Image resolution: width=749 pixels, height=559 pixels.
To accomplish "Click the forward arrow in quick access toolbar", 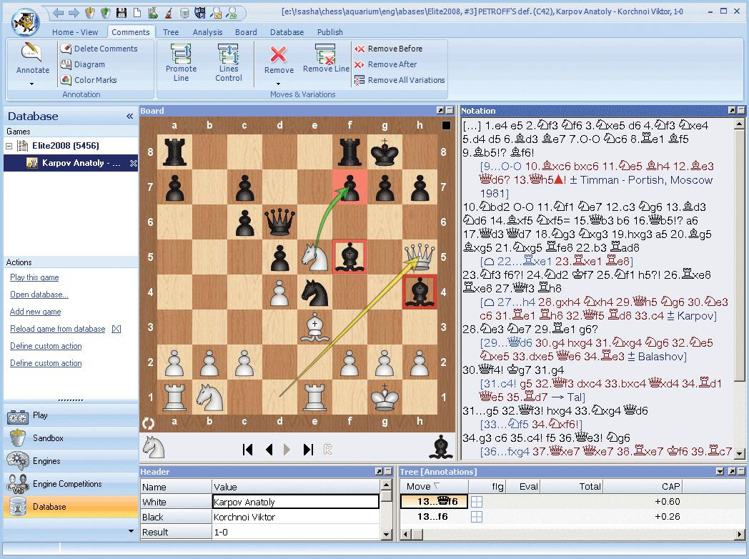I will pyautogui.click(x=74, y=13).
